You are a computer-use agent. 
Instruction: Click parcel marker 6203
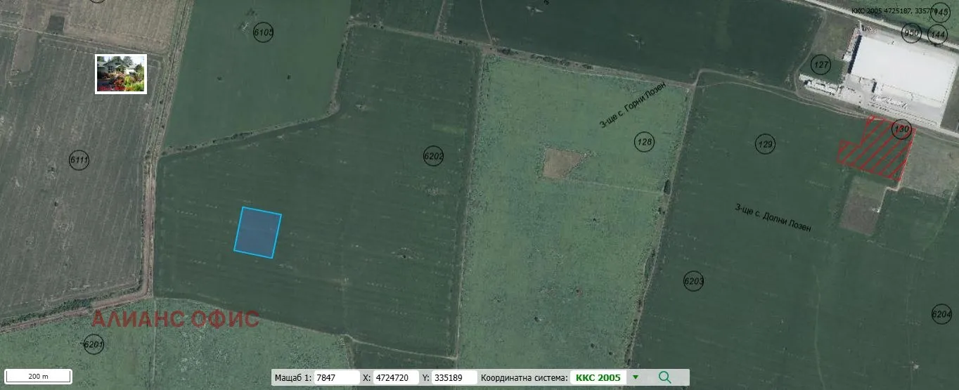693,282
